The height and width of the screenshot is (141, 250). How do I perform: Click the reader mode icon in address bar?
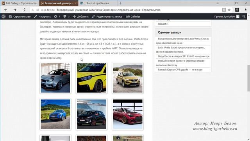point(224,10)
